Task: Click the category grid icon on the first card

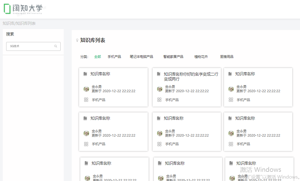Action: pos(86,100)
